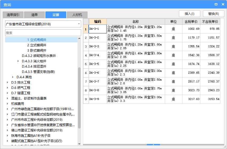This screenshot has width=227, height=149.
Task: Select D.5 排水工程 tree label
Action: pyautogui.click(x=21, y=82)
